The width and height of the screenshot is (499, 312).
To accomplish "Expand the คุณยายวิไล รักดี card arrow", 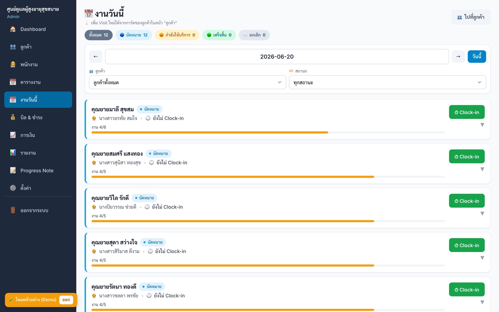I will 482,213.
